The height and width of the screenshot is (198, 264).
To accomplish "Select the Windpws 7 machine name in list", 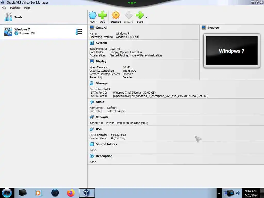I will 22,29.
